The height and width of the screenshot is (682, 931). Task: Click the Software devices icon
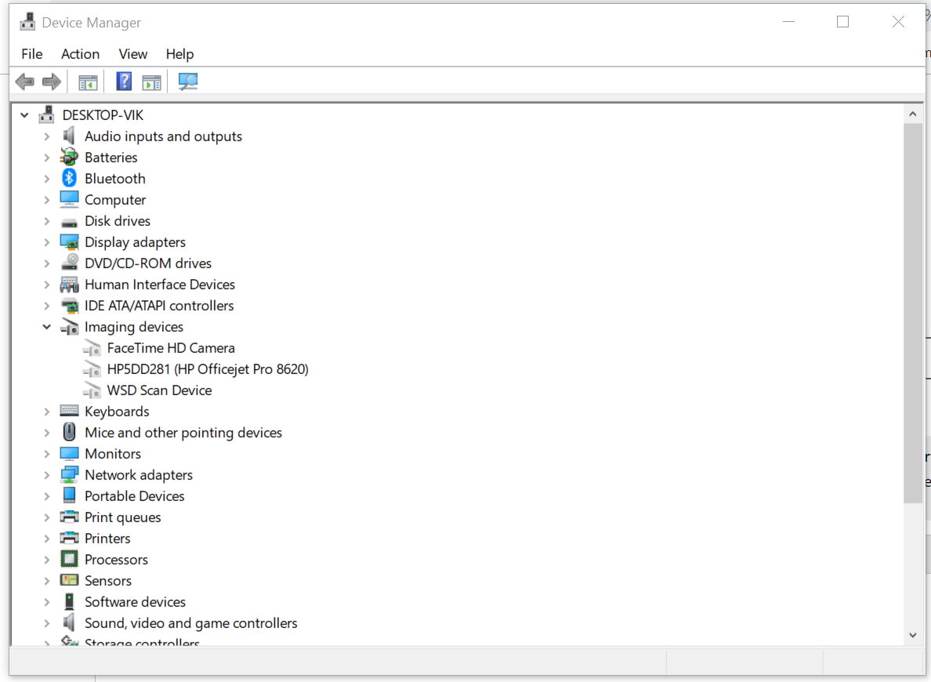(69, 601)
